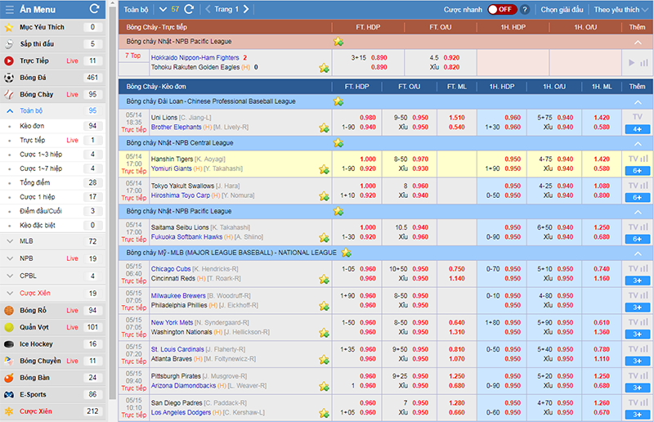654x422 pixels.
Task: Pick 1.510 FT. ML odds for Uni Lions
Action: pyautogui.click(x=457, y=117)
